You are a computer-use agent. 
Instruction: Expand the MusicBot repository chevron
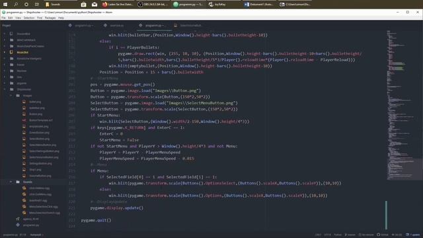[x=5, y=52]
